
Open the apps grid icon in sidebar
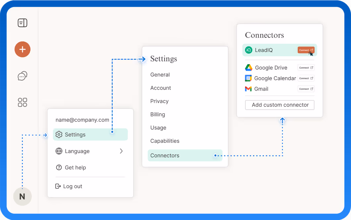(22, 102)
